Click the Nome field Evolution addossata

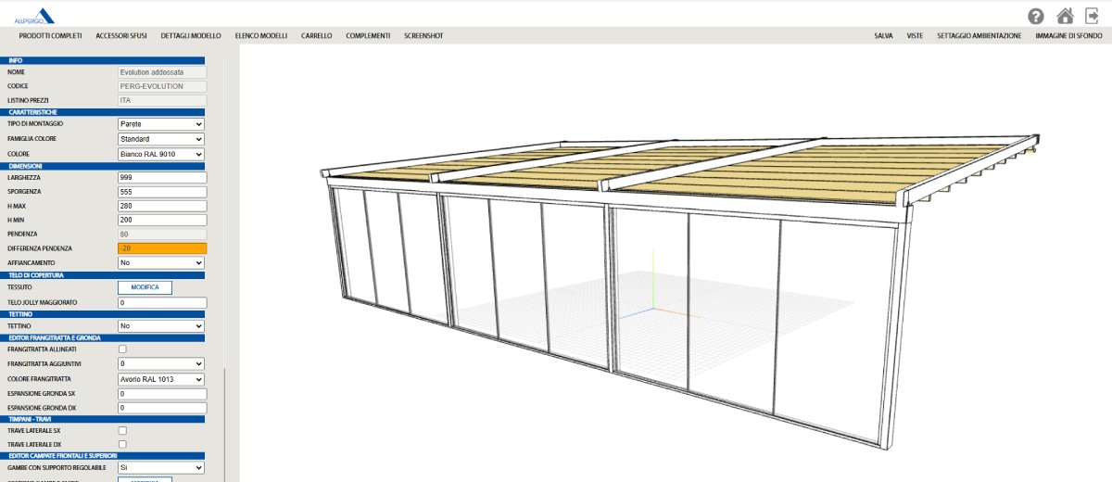pos(162,71)
